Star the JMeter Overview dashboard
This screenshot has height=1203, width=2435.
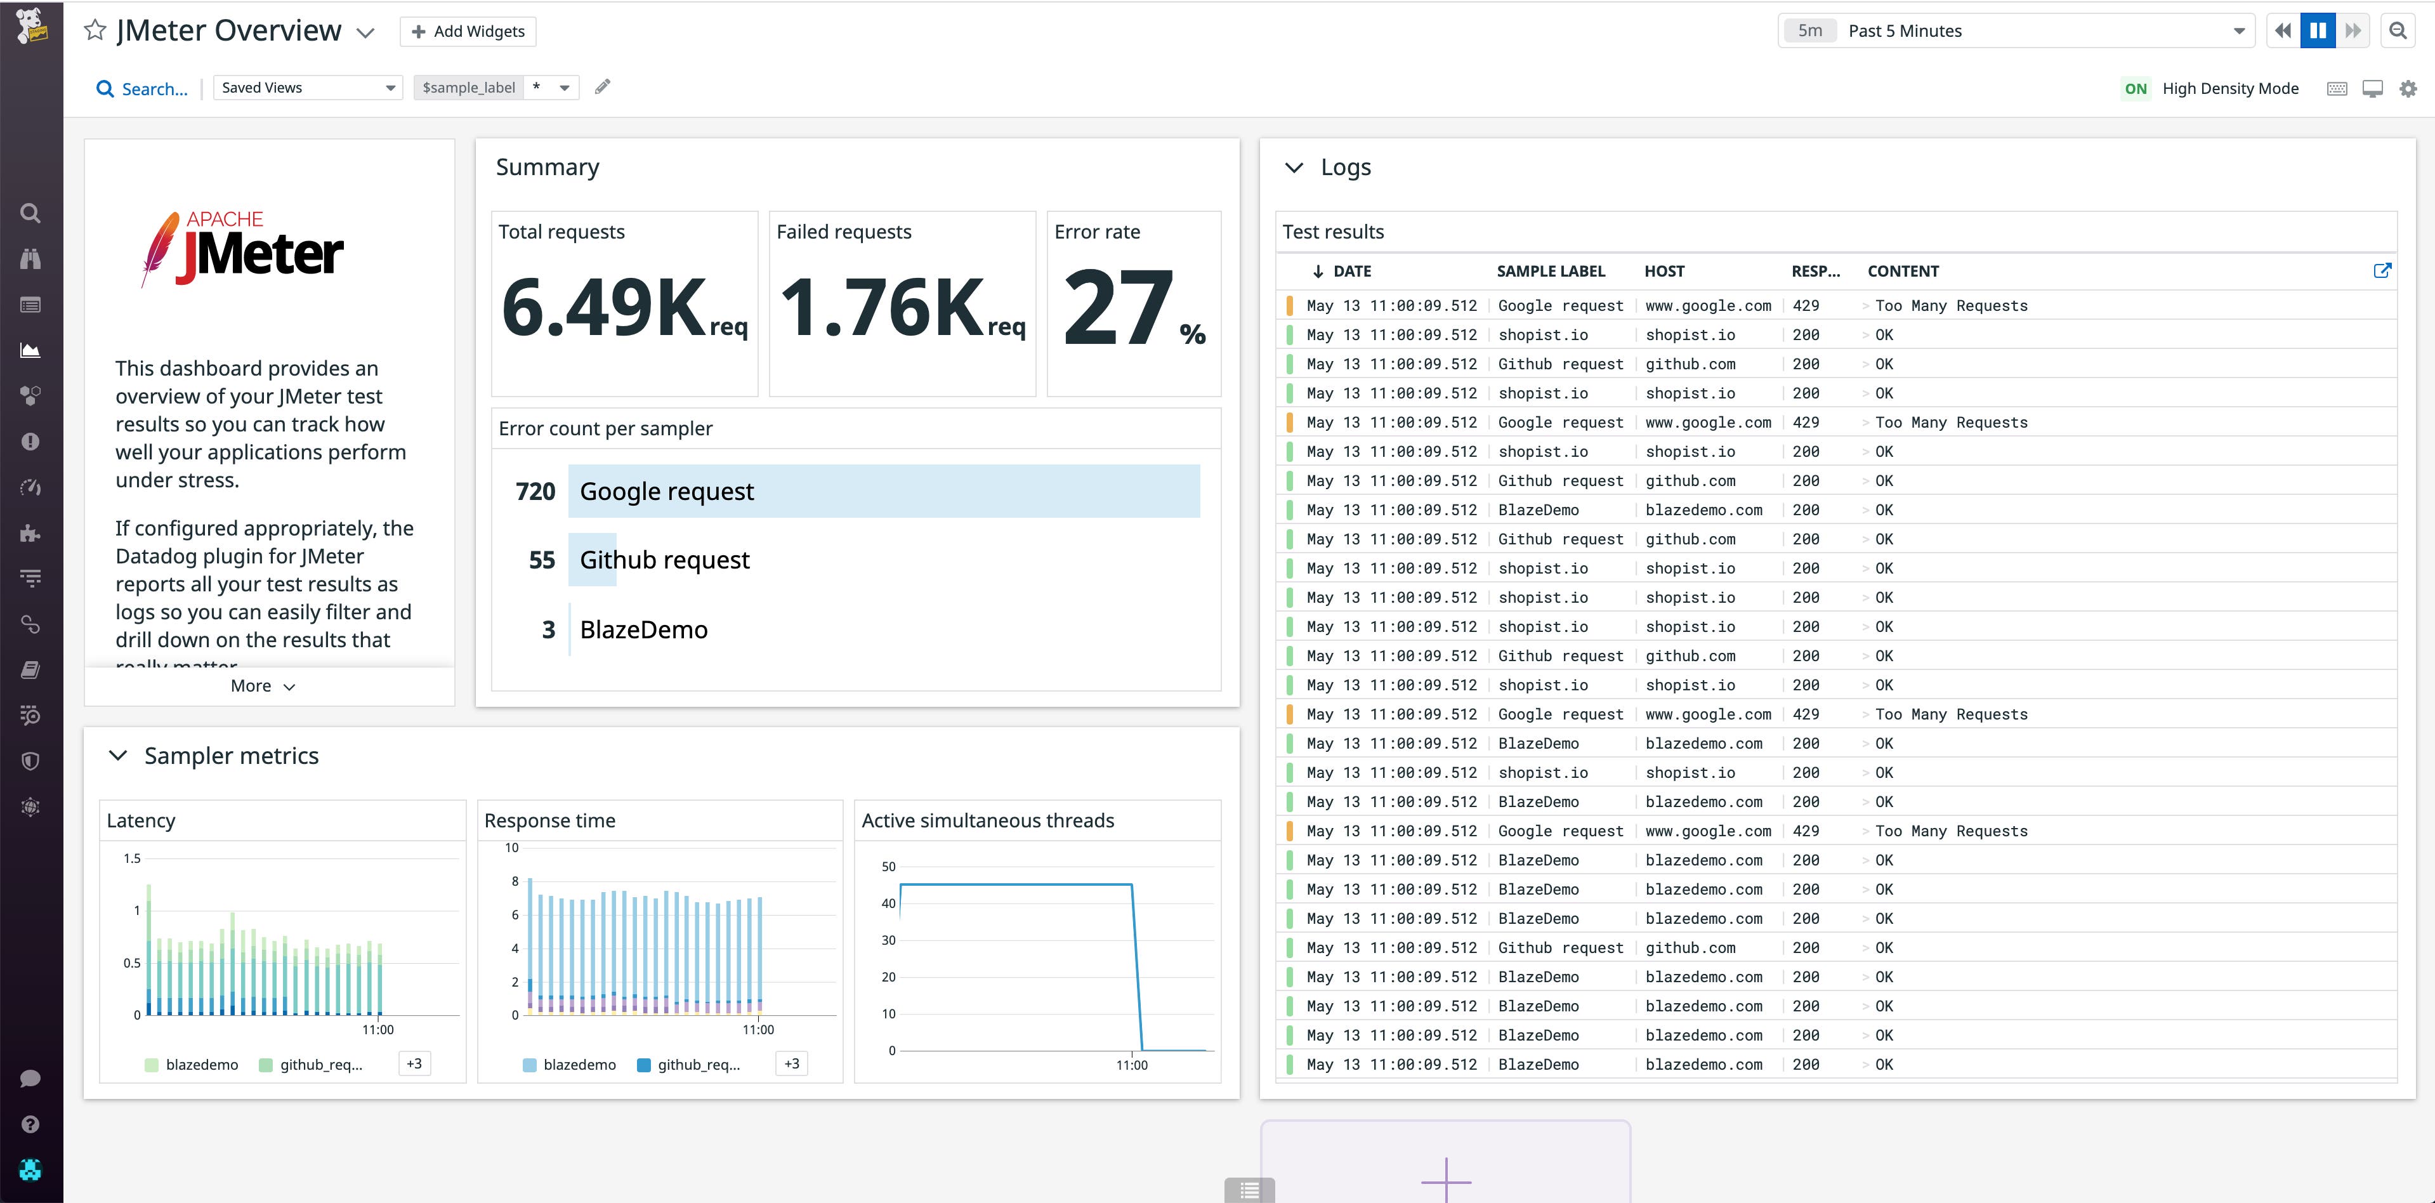pyautogui.click(x=95, y=30)
